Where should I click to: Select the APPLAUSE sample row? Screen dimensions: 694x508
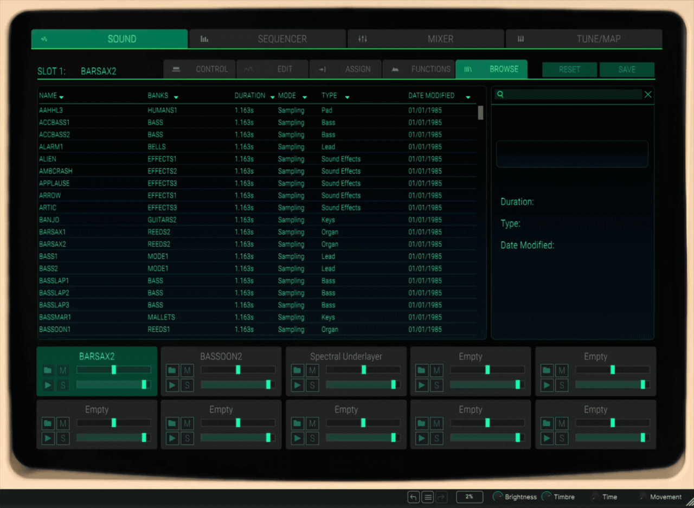tap(258, 183)
